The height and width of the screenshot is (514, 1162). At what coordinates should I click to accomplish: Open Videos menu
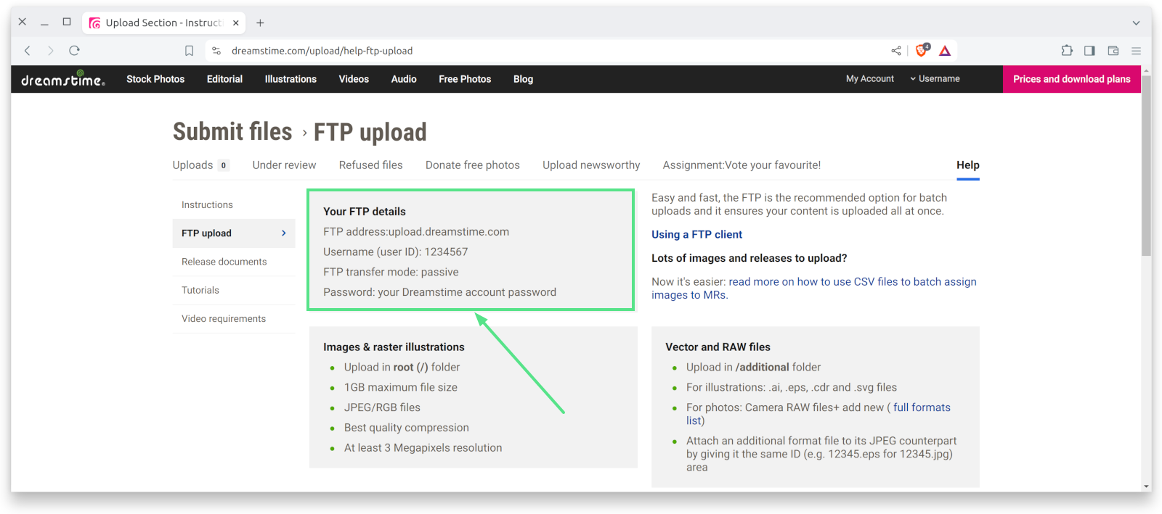(x=354, y=79)
